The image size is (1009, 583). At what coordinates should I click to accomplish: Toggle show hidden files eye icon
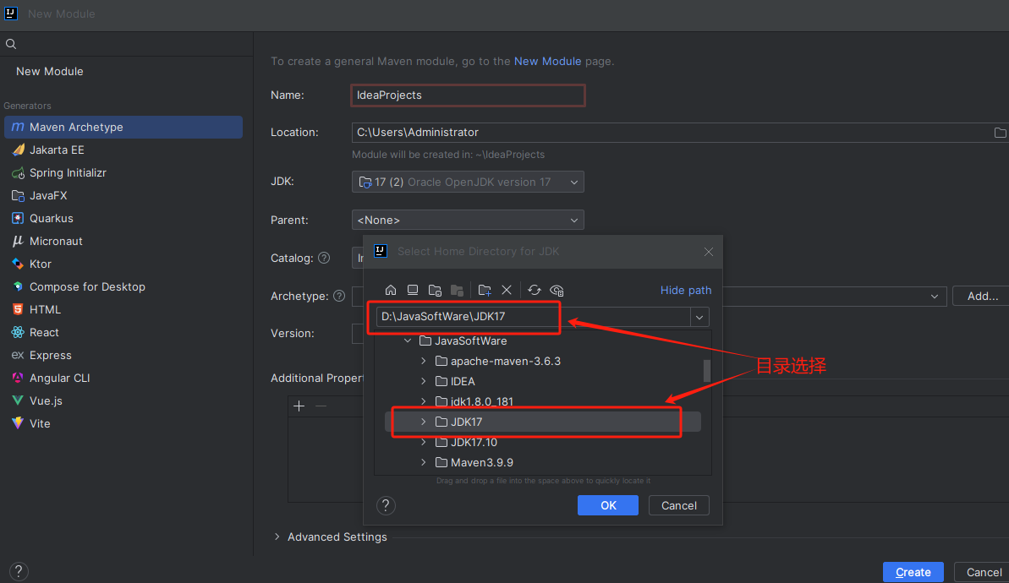click(x=557, y=290)
